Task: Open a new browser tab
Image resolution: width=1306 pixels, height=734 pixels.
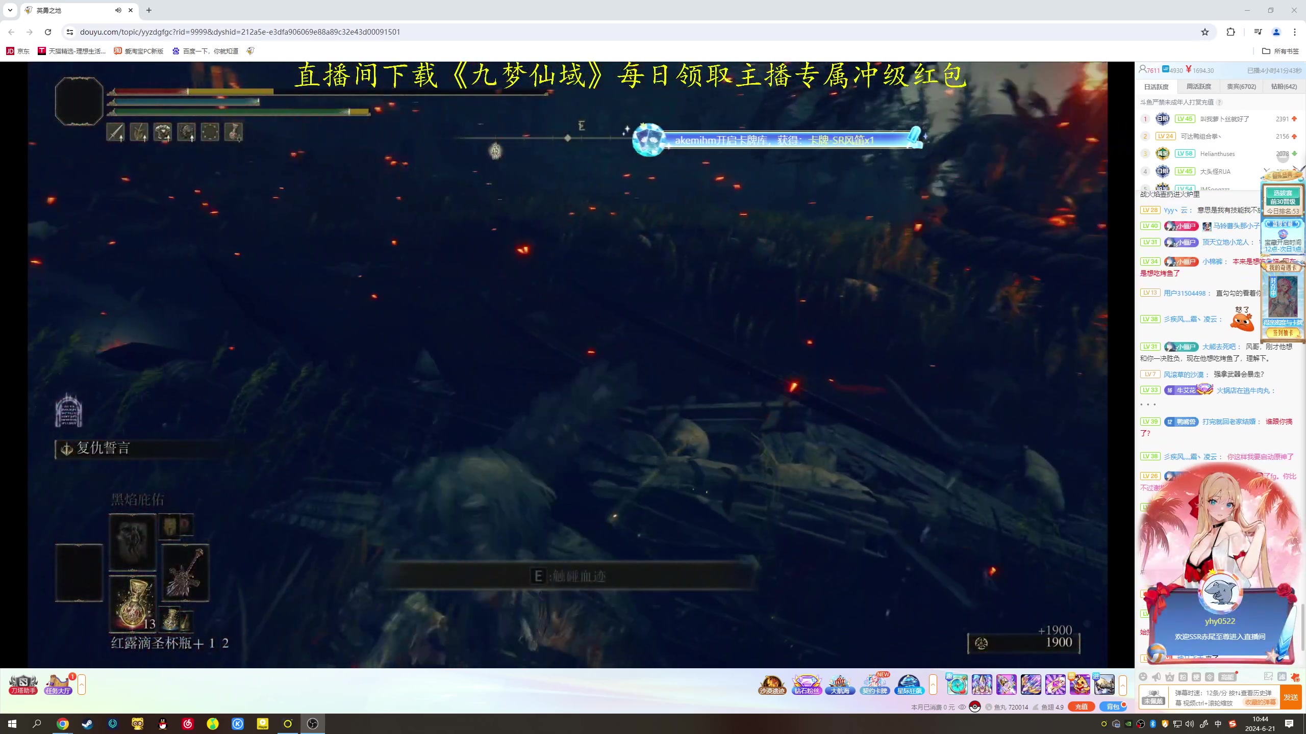Action: pyautogui.click(x=149, y=10)
